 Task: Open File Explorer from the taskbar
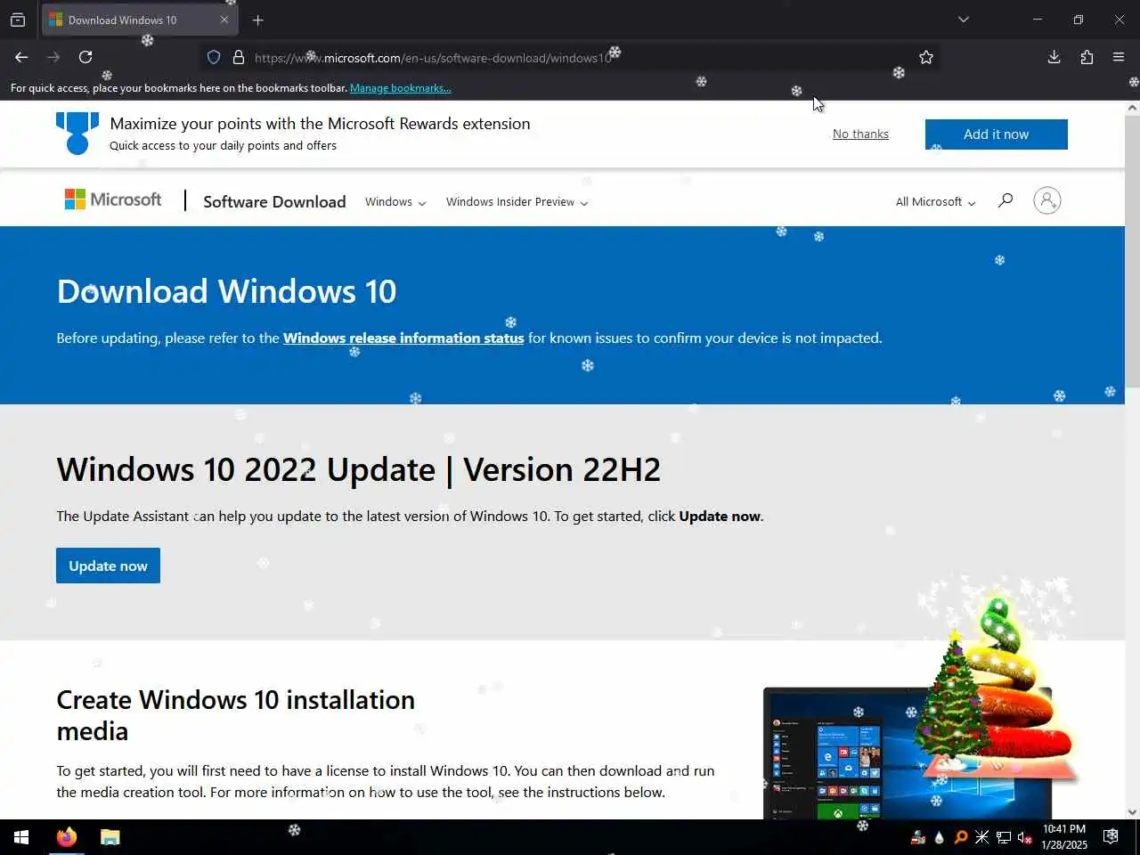click(x=110, y=837)
